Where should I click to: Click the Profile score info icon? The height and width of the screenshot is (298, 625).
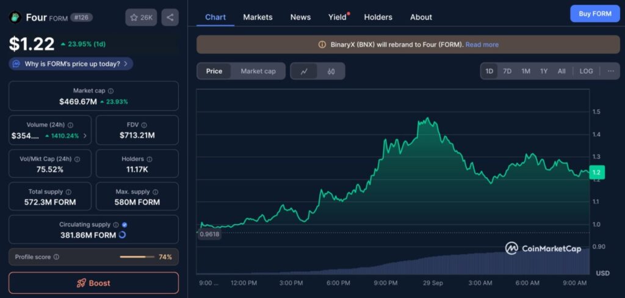point(56,257)
